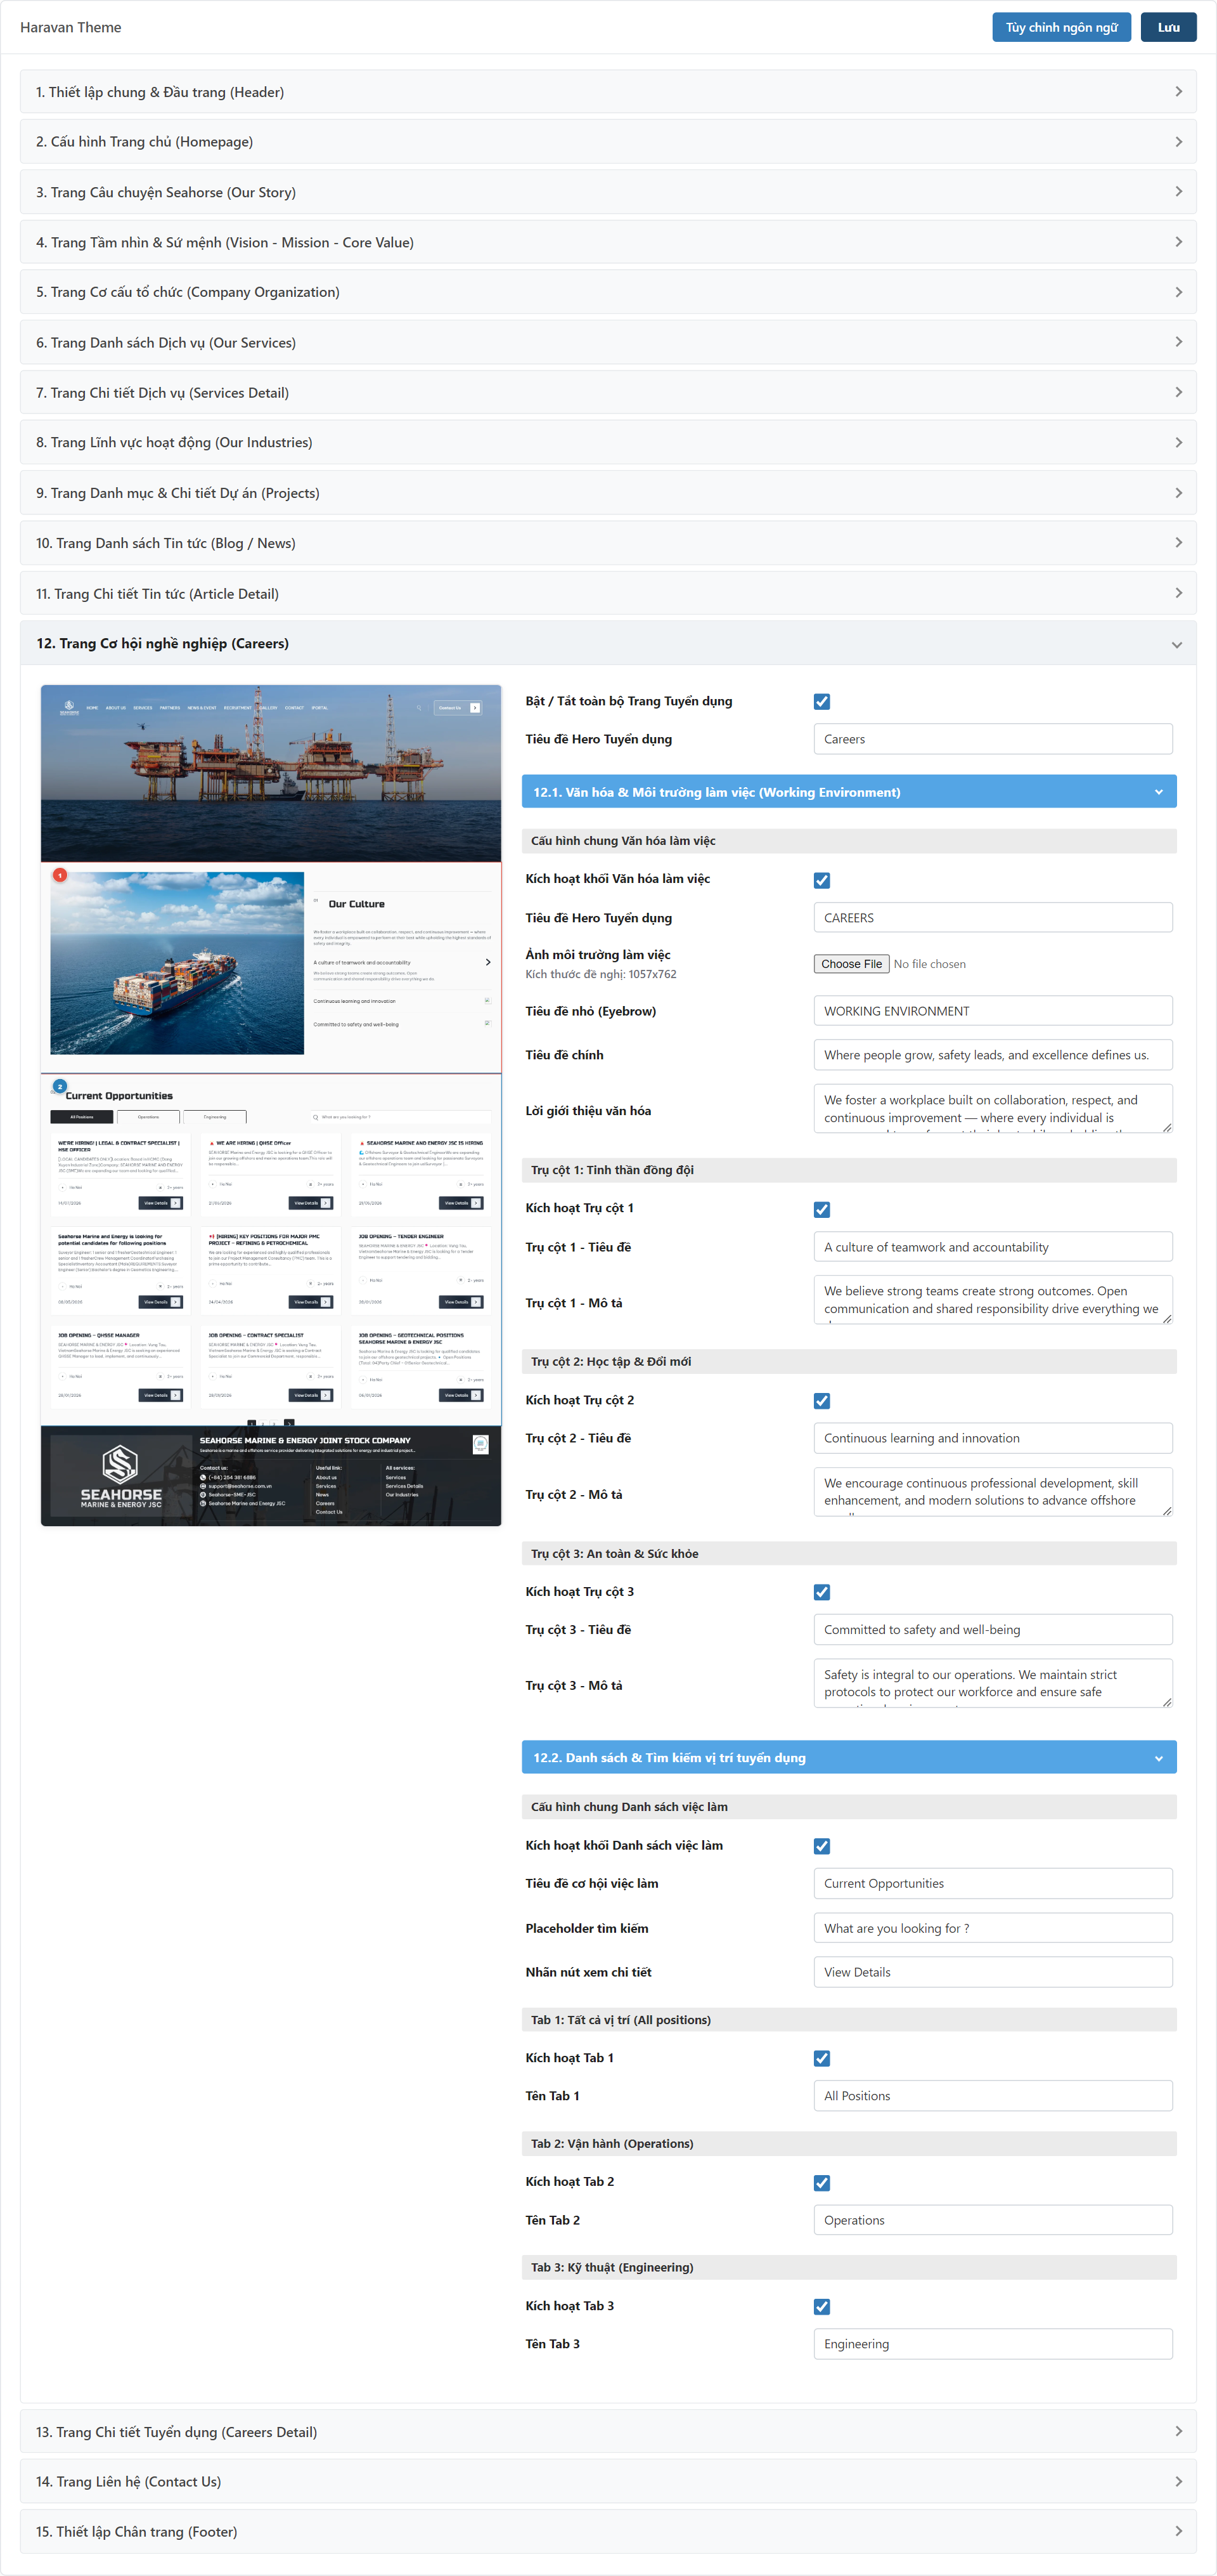The image size is (1217, 2576).
Task: Expand section 3 Trang Câu chuyện Seahorse
Action: pos(607,192)
